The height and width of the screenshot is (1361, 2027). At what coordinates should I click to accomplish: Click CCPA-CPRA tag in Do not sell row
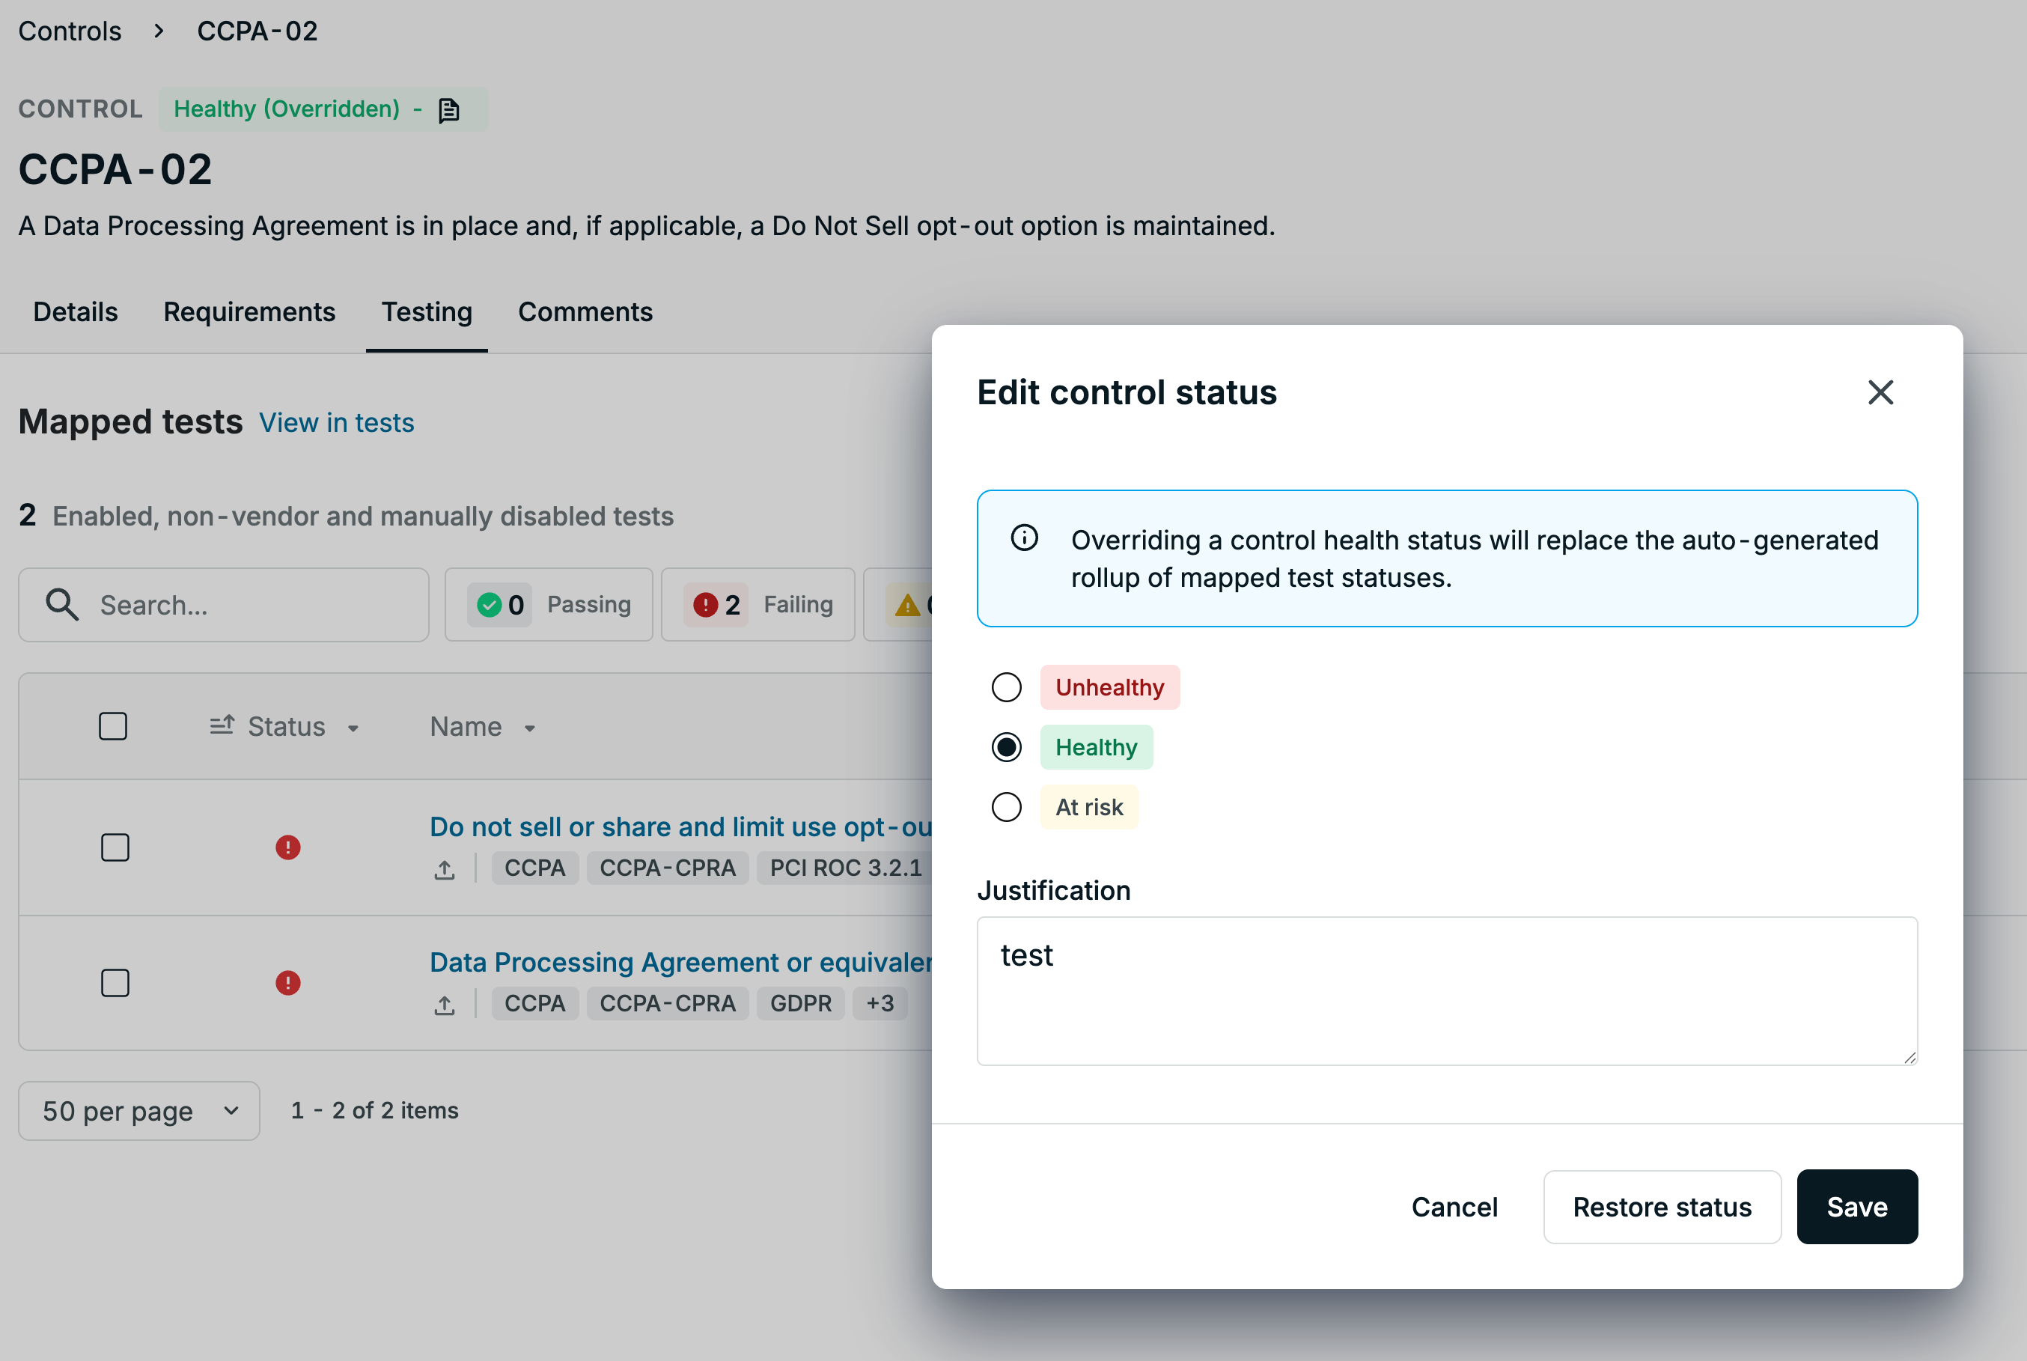pyautogui.click(x=667, y=868)
